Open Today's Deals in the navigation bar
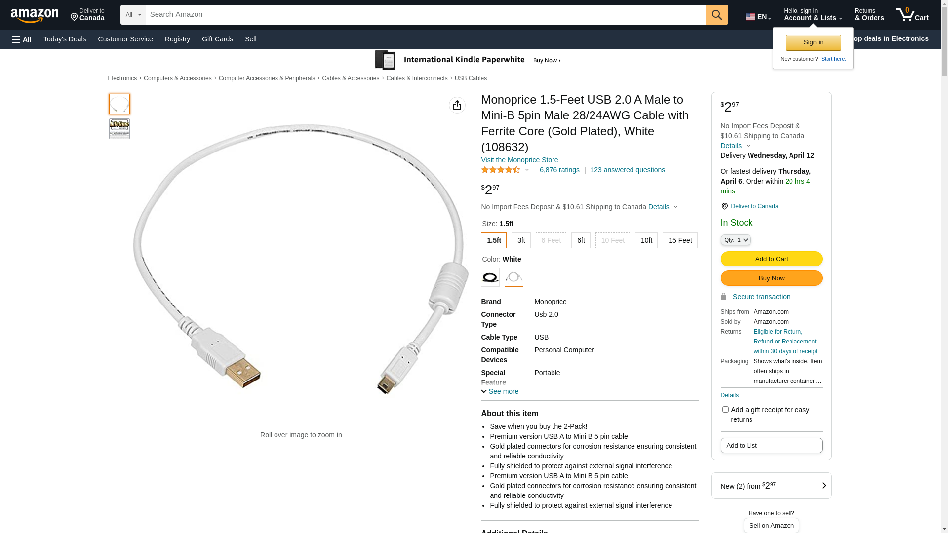The width and height of the screenshot is (948, 533). tap(65, 39)
